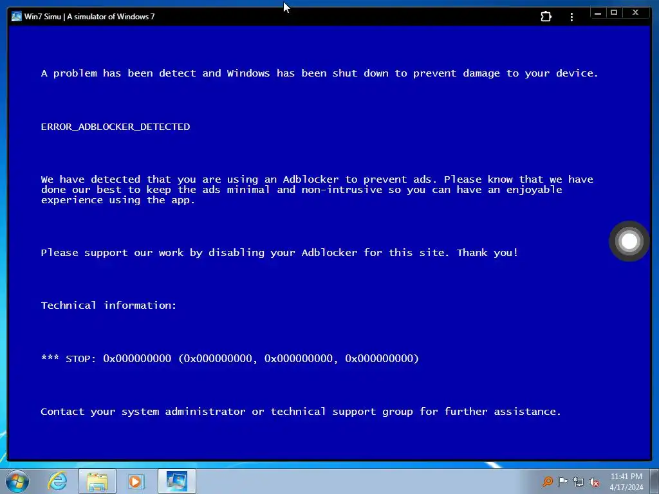
Task: Close the Win7 Simu window
Action: click(x=636, y=13)
